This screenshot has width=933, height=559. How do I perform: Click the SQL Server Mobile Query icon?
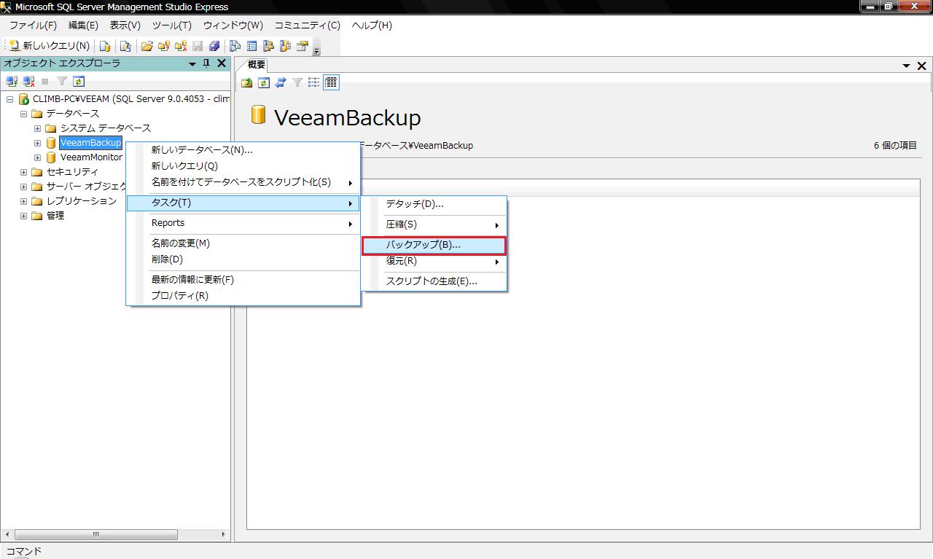(125, 46)
